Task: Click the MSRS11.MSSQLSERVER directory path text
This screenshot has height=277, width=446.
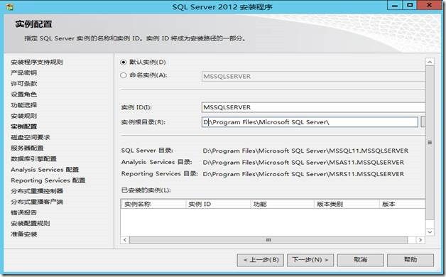Action: tap(303, 174)
